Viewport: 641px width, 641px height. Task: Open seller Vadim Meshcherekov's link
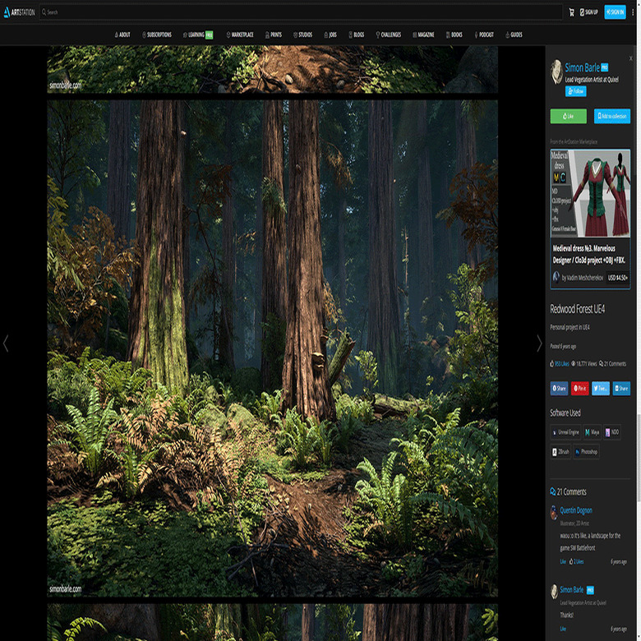click(x=582, y=278)
